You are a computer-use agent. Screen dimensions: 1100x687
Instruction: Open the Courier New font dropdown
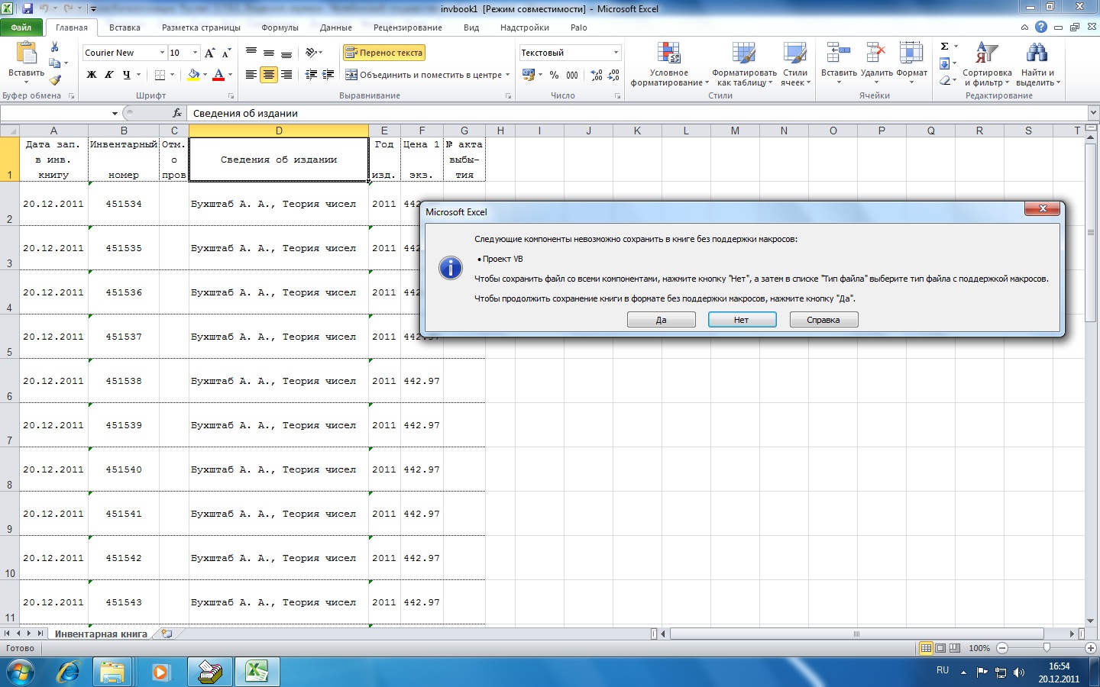[x=162, y=53]
